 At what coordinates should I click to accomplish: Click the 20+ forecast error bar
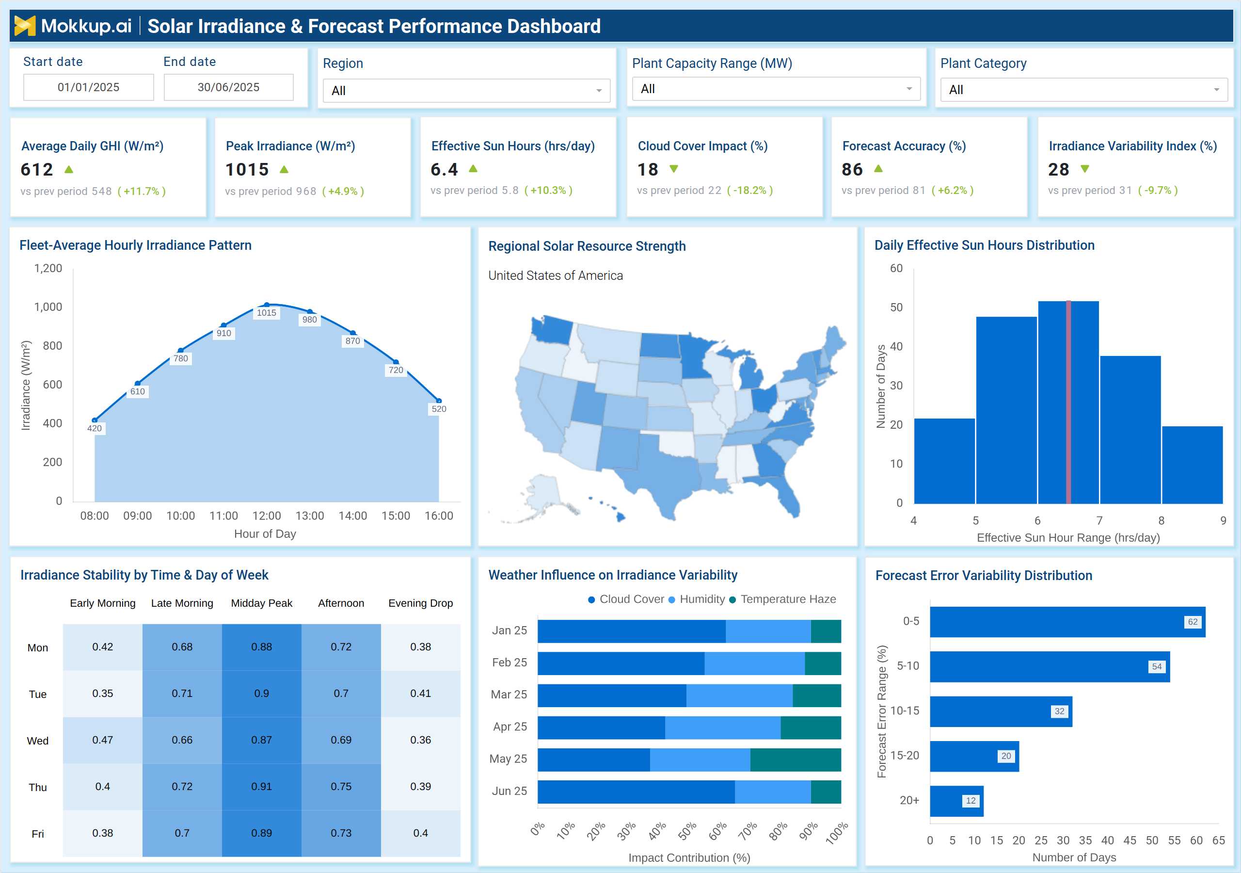[957, 801]
